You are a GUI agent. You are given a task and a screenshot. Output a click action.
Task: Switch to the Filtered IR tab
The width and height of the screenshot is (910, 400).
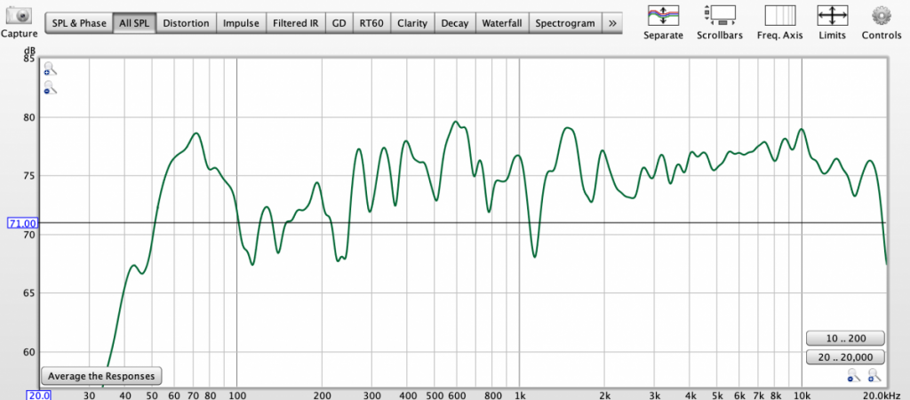[x=295, y=23]
